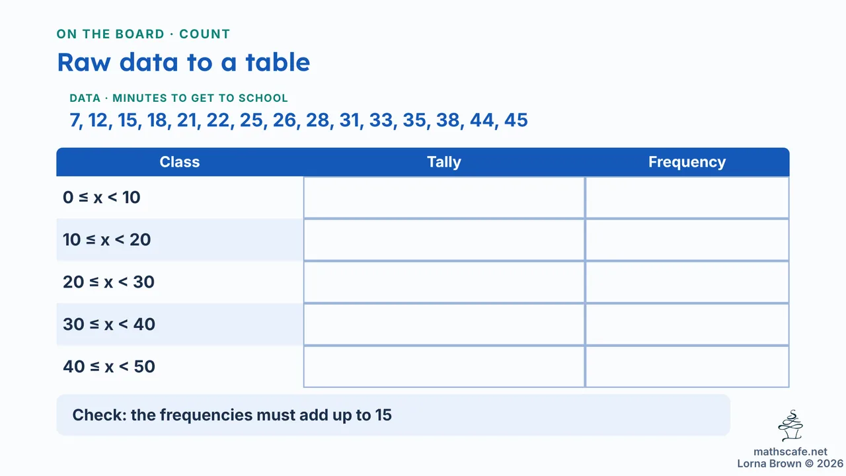
Task: Click the check frequencies hint box
Action: (x=393, y=415)
